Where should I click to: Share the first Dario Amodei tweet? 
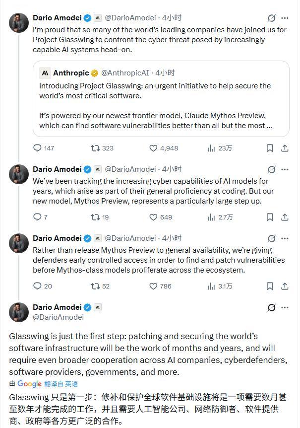pos(285,148)
